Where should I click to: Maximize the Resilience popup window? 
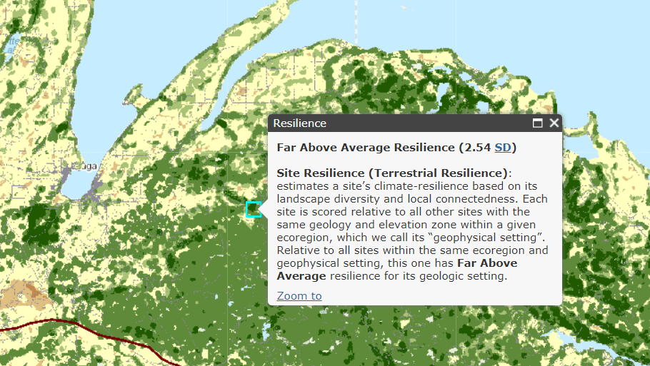[x=538, y=123]
